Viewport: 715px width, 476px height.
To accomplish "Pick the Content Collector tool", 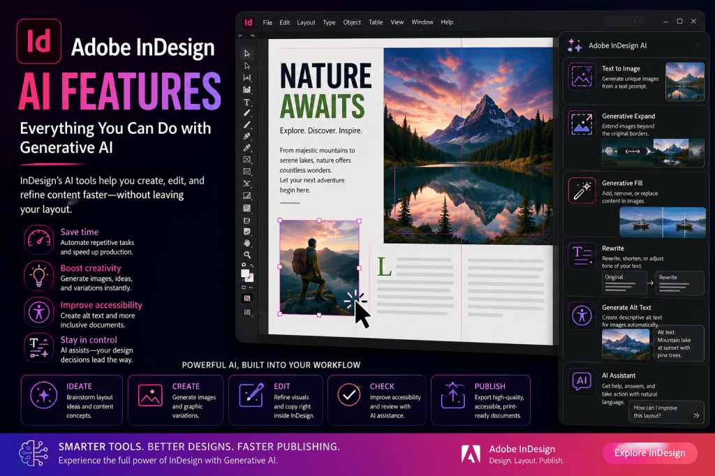I will click(247, 90).
